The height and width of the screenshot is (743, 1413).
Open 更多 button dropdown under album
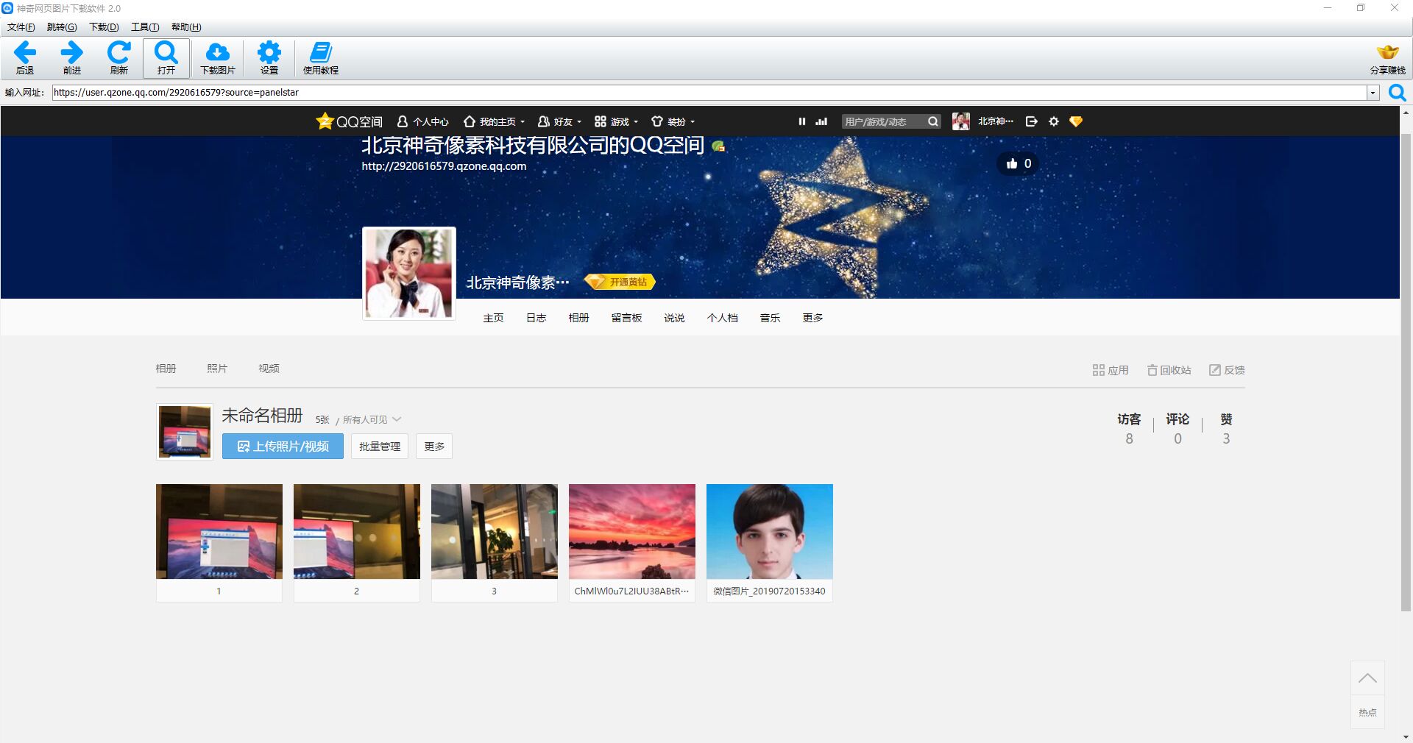(x=434, y=446)
